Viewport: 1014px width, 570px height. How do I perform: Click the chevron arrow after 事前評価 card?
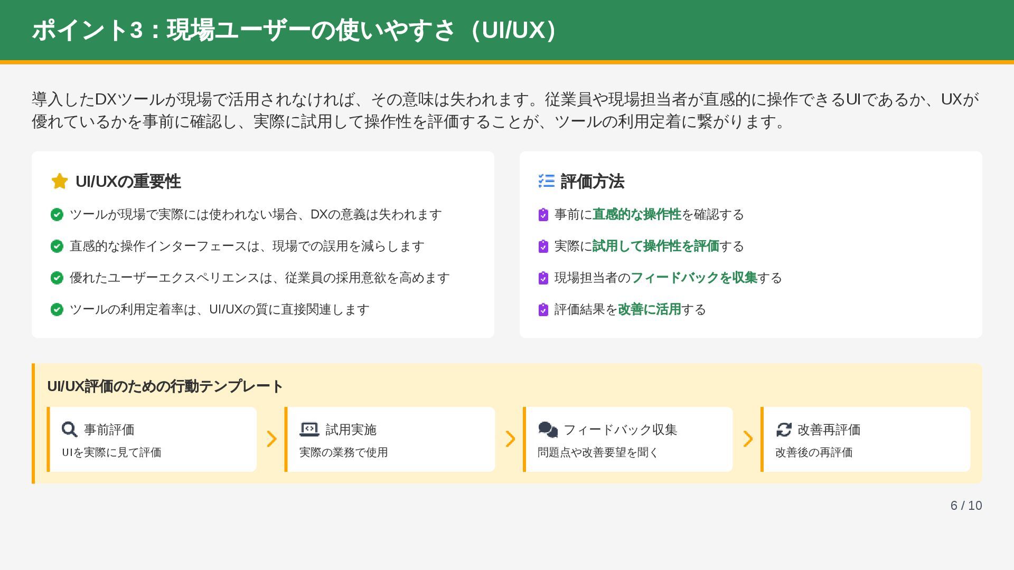point(271,439)
